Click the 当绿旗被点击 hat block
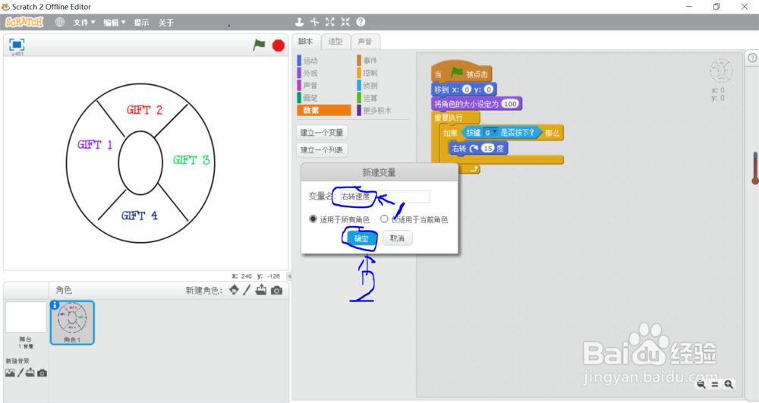759x403 pixels. point(461,71)
